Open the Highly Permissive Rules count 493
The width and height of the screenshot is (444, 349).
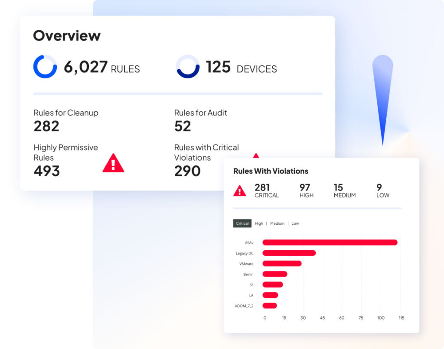47,171
